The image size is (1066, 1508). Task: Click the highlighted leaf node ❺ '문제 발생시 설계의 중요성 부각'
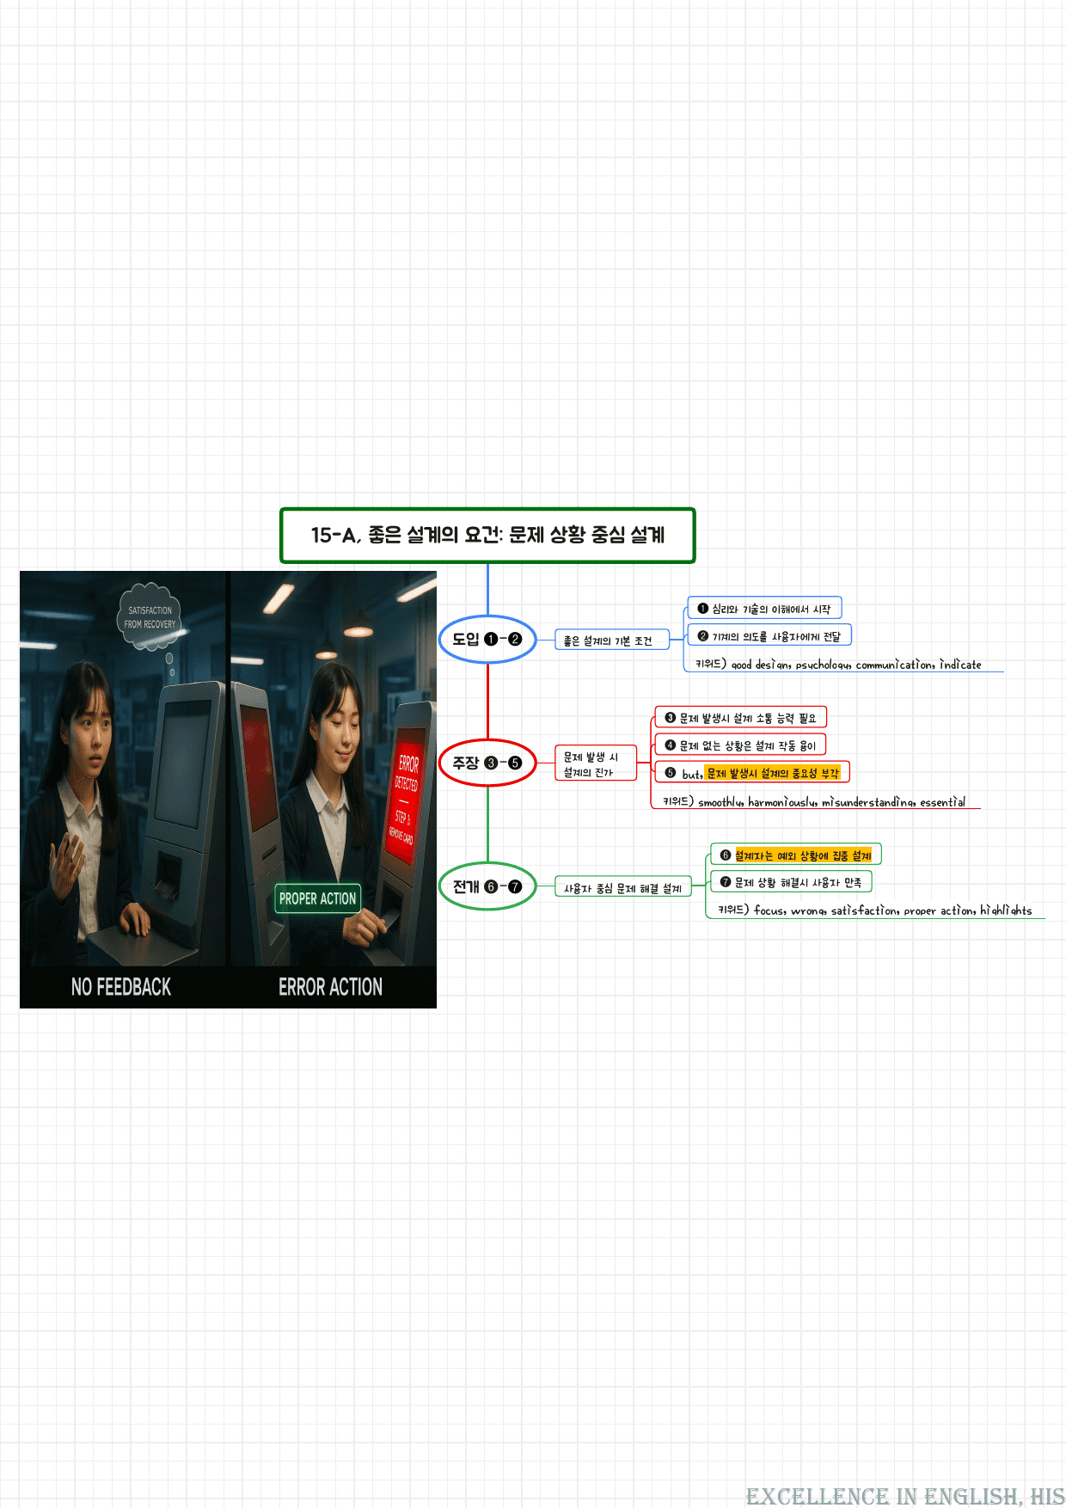[x=752, y=773]
